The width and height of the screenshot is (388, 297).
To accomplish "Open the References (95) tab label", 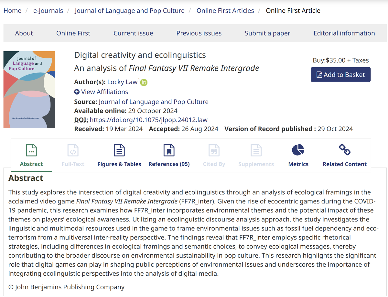I will (x=169, y=164).
